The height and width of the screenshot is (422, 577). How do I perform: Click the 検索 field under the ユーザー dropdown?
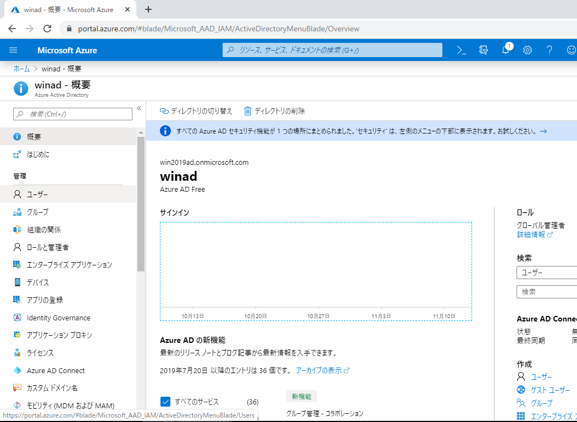click(x=546, y=292)
